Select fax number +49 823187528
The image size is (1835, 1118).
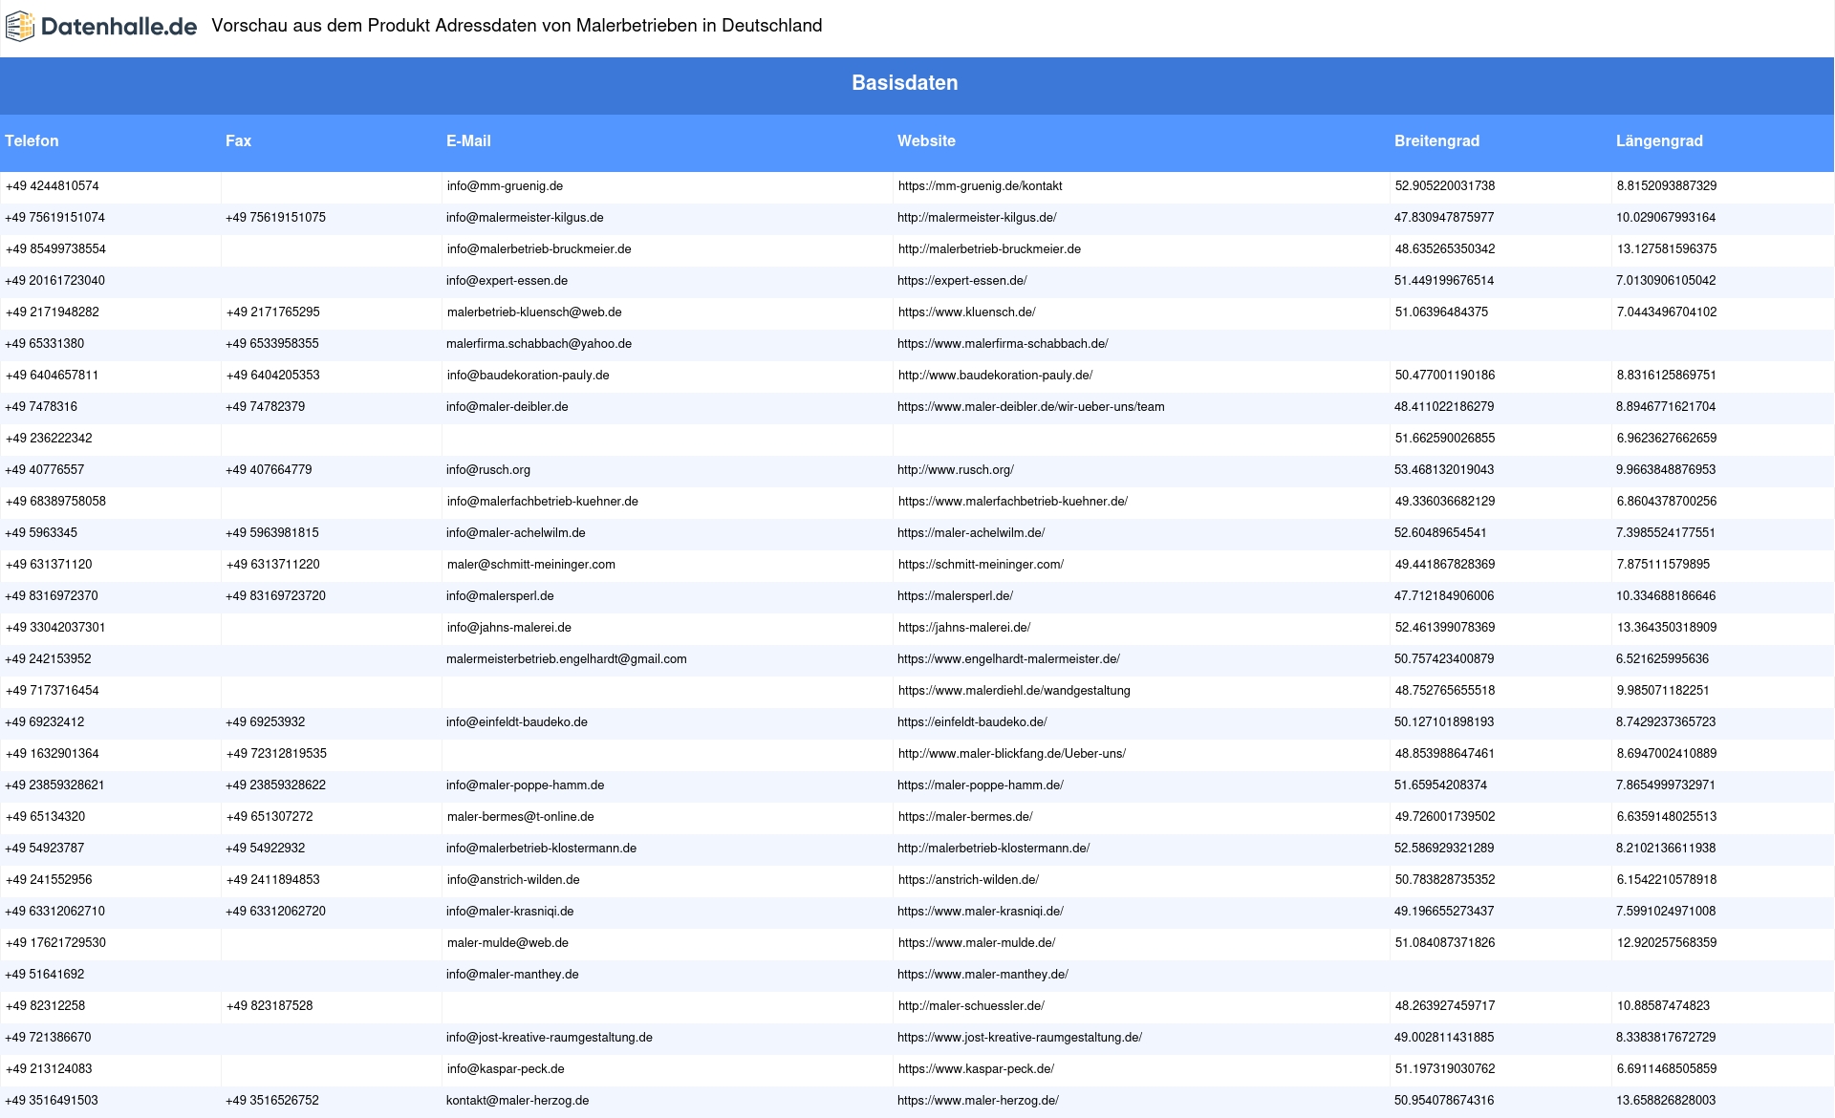[270, 1006]
